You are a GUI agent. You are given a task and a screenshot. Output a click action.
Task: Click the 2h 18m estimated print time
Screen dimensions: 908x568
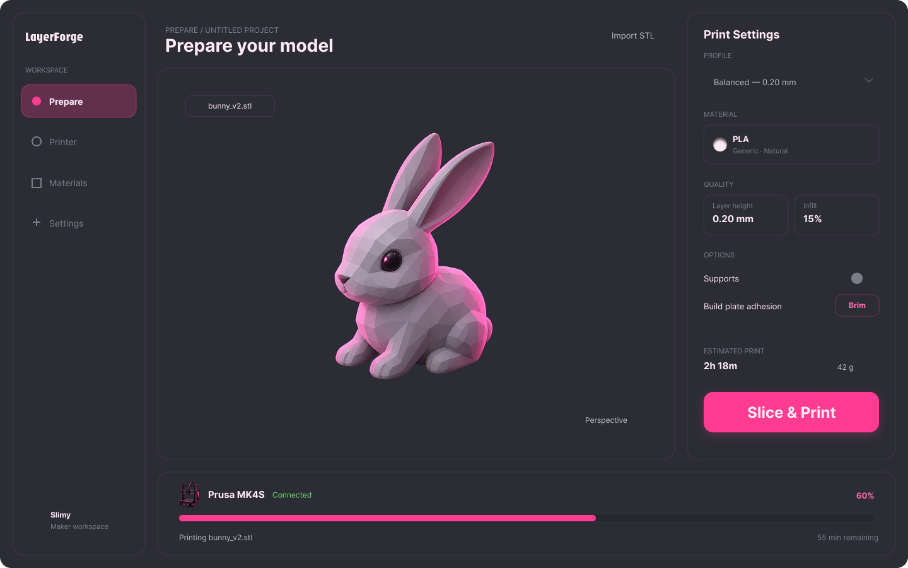[720, 366]
